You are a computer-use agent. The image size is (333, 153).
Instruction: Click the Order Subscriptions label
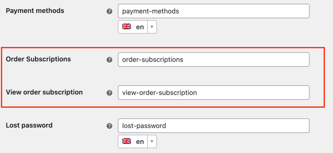coord(38,59)
